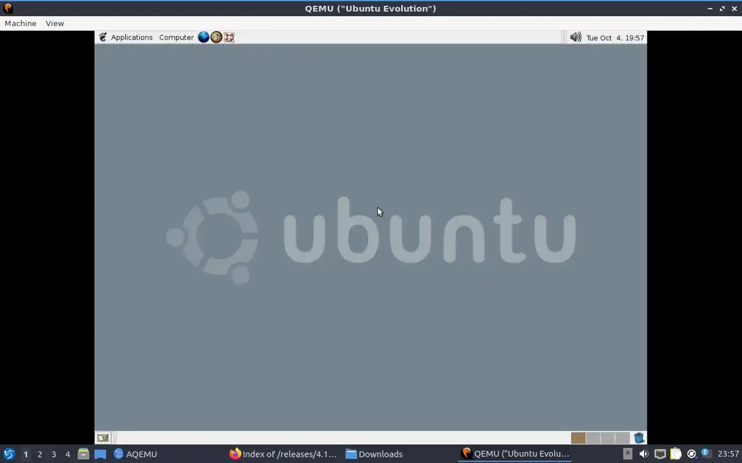The width and height of the screenshot is (742, 463).
Task: Open the Help lifebuoy icon
Action: 229,37
